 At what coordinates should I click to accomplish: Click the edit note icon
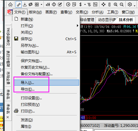60,4
